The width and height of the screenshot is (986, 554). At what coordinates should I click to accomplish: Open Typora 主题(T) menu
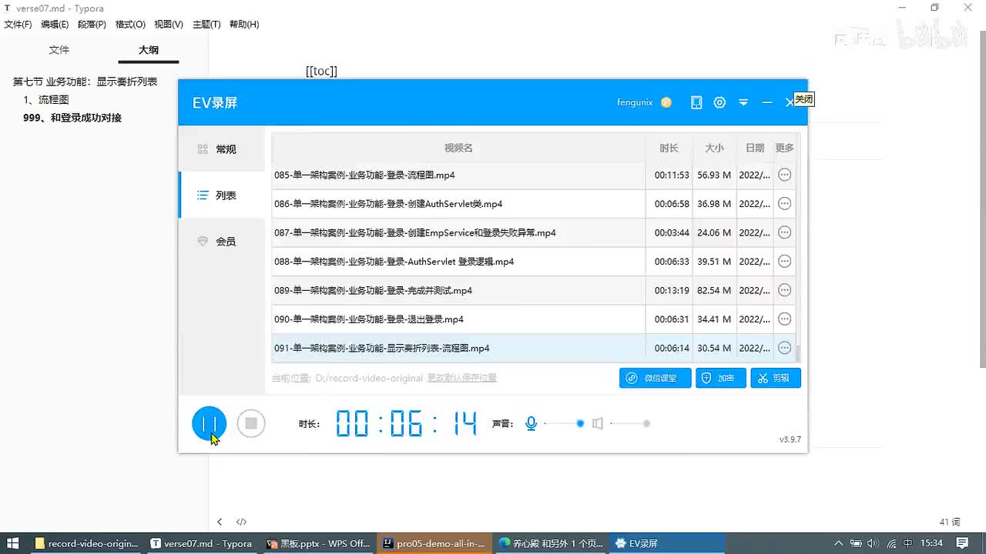[x=206, y=25]
